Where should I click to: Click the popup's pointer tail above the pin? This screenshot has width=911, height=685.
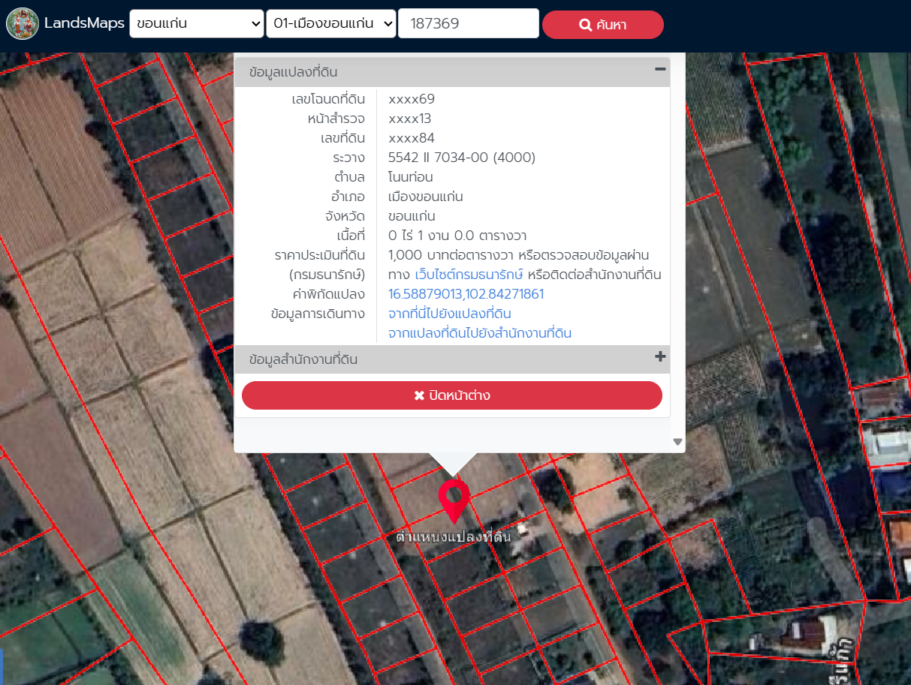[452, 462]
